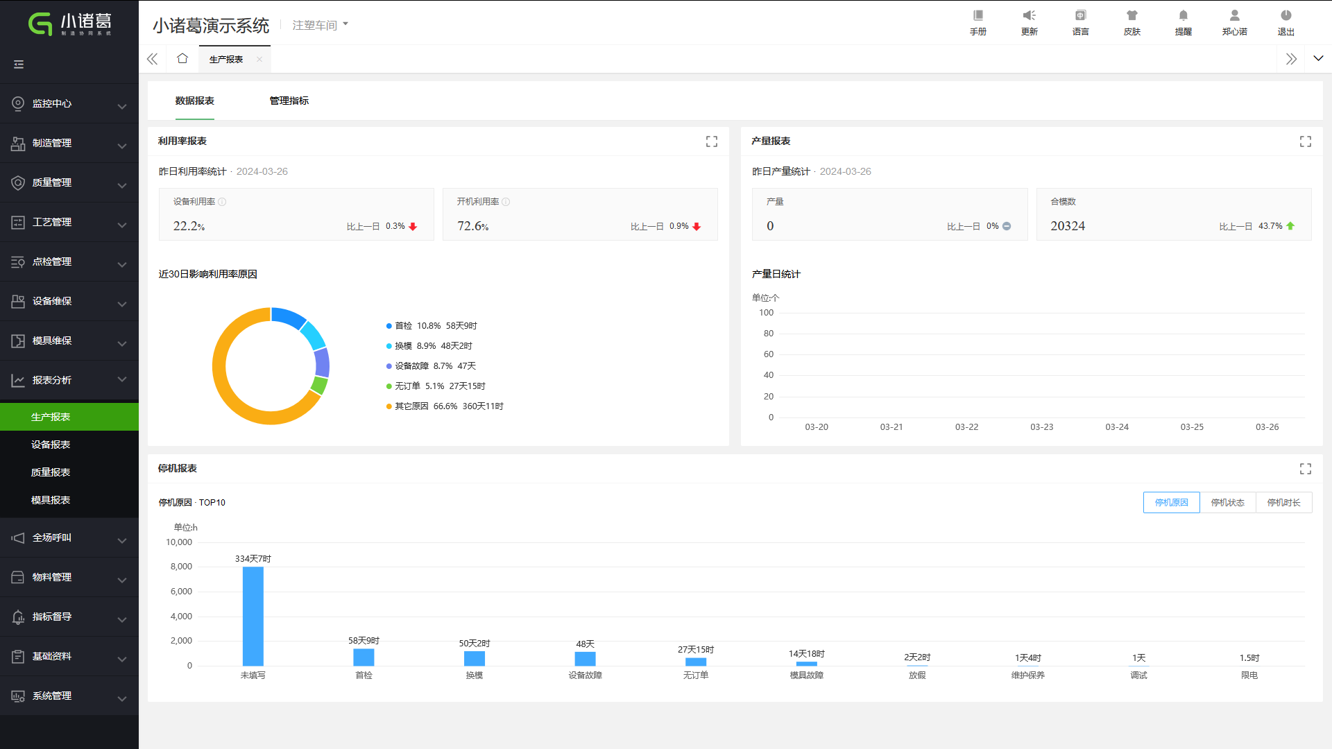Click the 皮肤 skin shirt icon

point(1132,16)
